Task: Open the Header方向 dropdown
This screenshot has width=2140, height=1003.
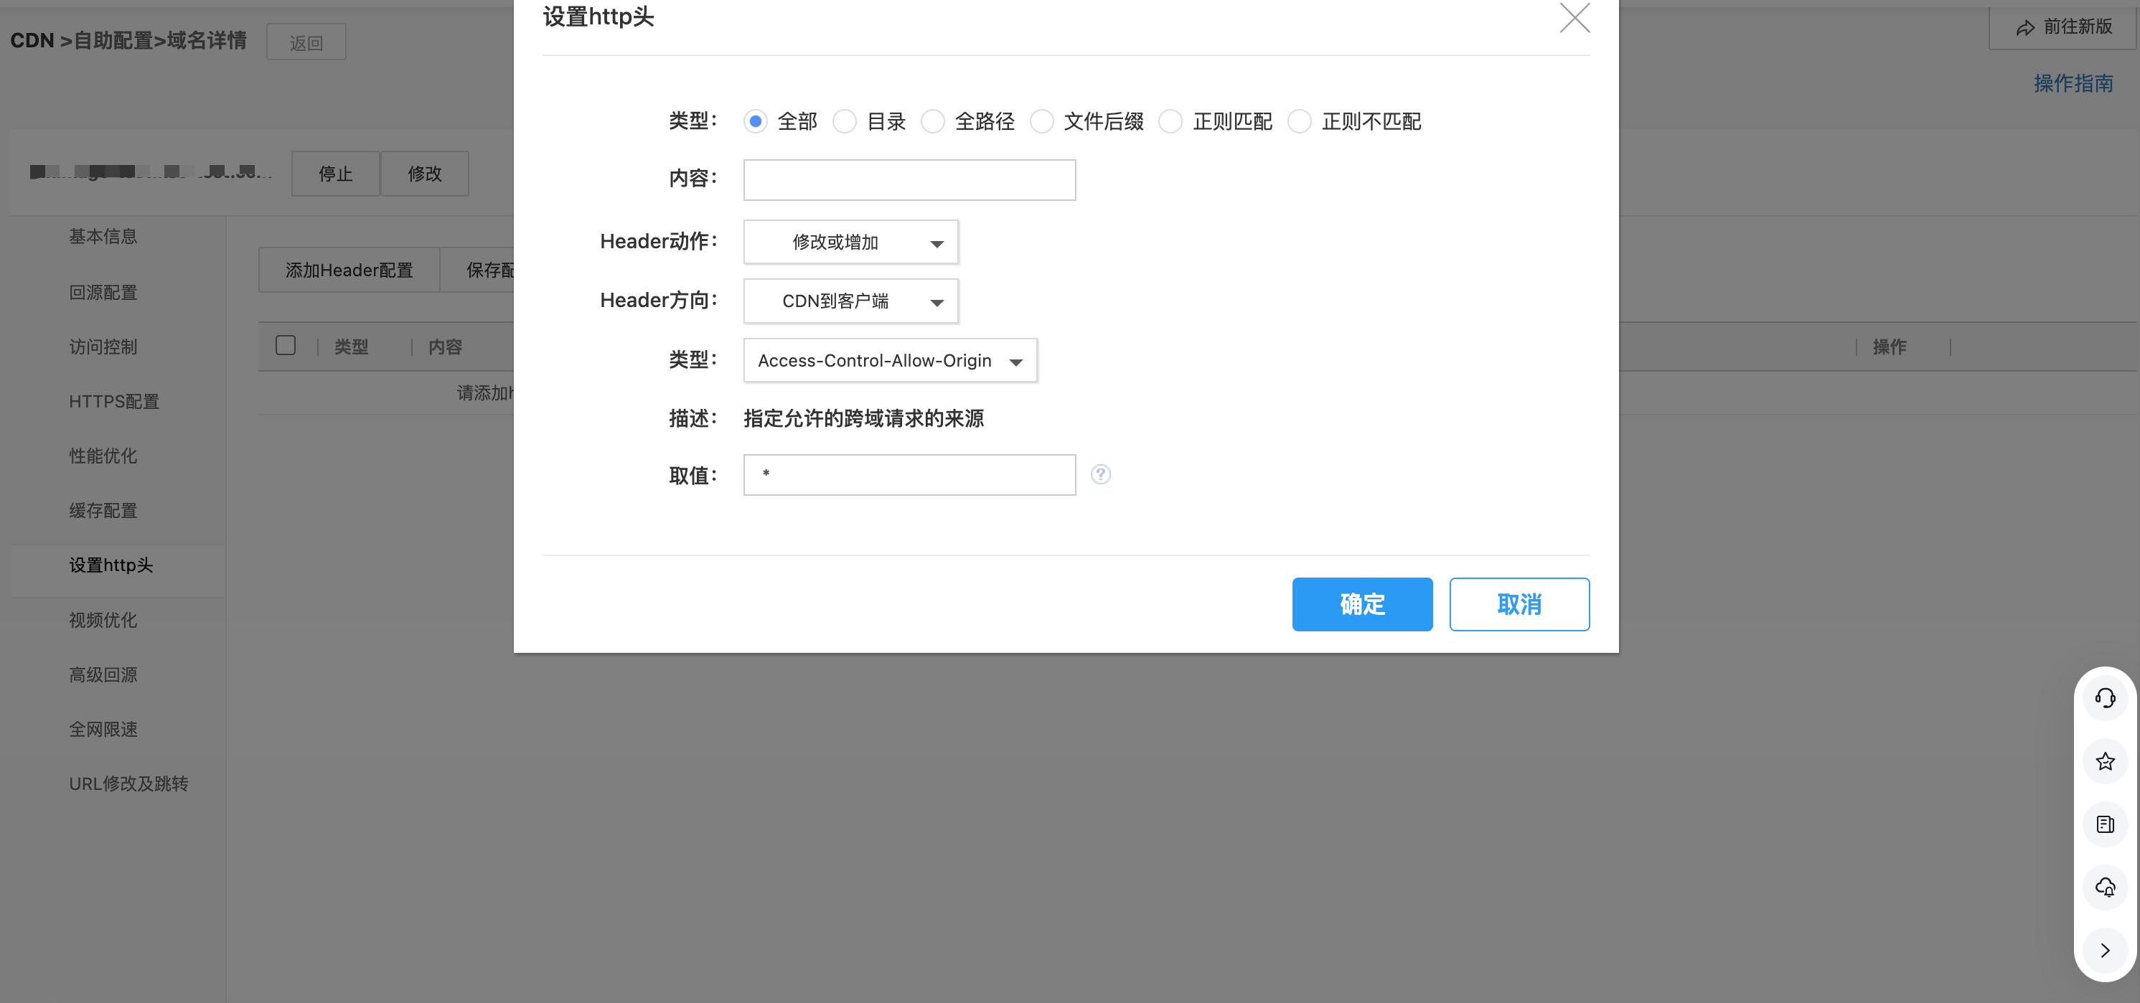Action: coord(850,301)
